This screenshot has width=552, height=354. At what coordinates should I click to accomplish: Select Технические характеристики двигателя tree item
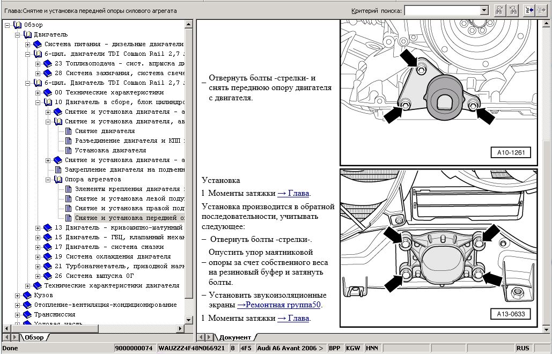112,286
